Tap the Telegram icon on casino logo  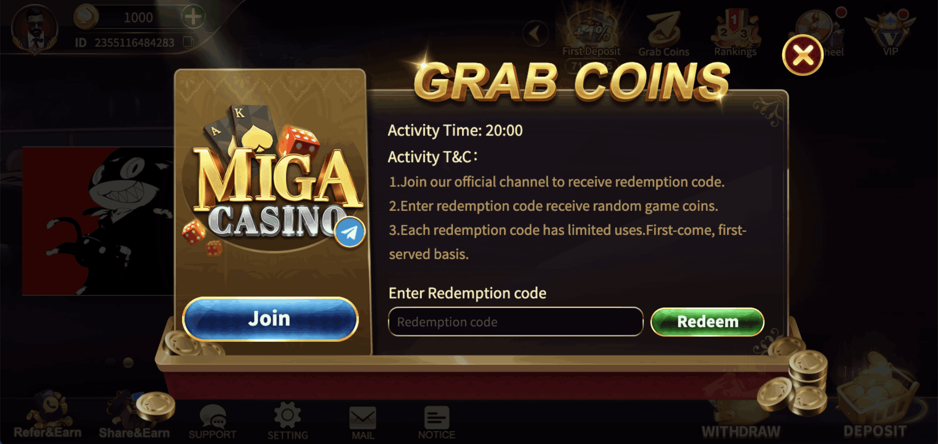pos(349,232)
